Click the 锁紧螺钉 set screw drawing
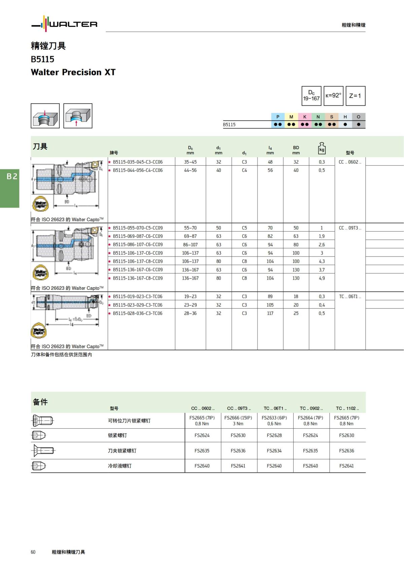 point(38,435)
